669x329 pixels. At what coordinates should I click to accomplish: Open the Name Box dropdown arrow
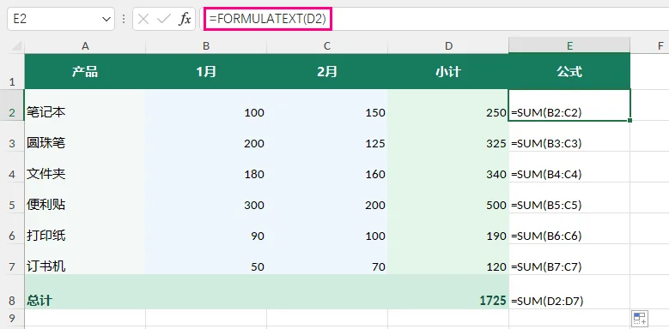(x=106, y=19)
